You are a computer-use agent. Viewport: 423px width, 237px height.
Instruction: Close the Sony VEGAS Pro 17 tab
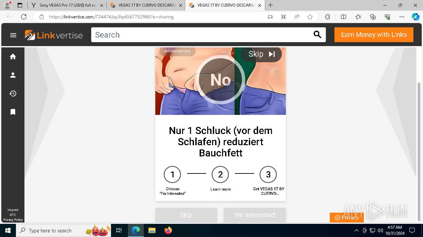[101, 5]
